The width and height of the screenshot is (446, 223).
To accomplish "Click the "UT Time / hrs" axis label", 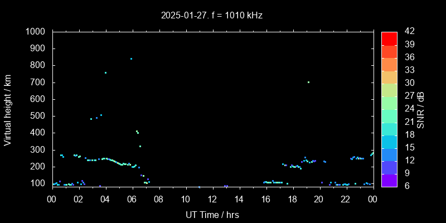I will [212, 214].
